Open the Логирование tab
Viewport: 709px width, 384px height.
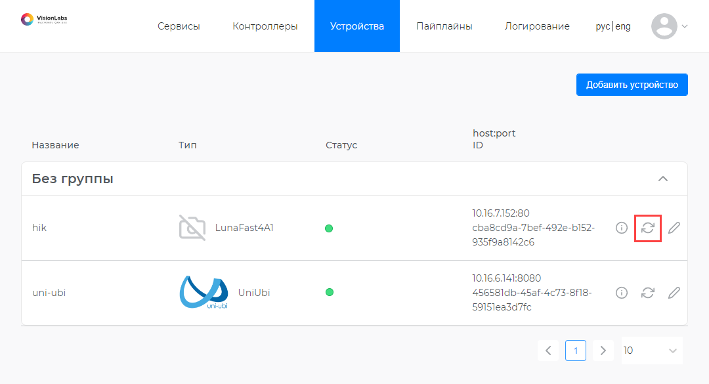tap(537, 26)
